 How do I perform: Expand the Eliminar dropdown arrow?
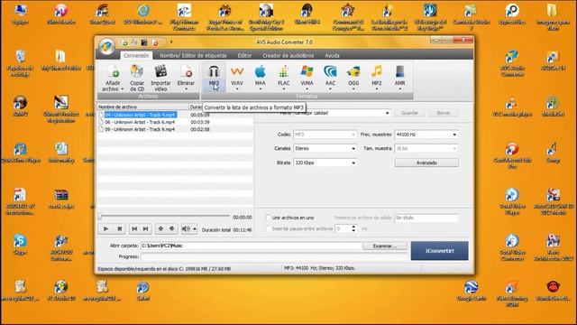point(186,88)
